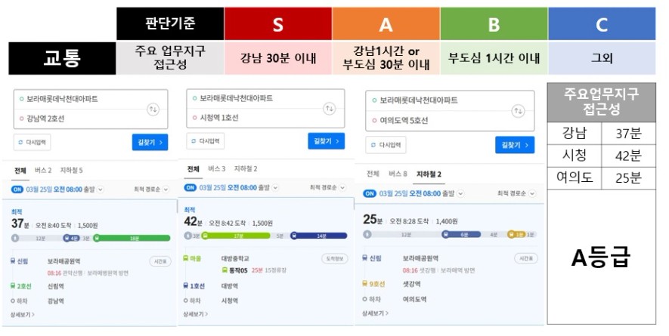Toggle ON departure time in 여의도역 panel
669x336 pixels.
point(370,193)
